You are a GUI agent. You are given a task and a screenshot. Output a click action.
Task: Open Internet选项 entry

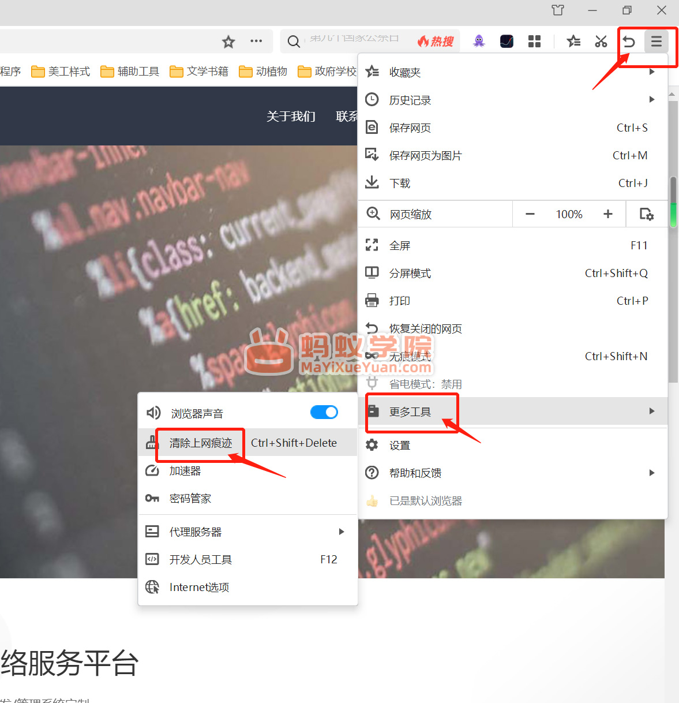point(248,587)
